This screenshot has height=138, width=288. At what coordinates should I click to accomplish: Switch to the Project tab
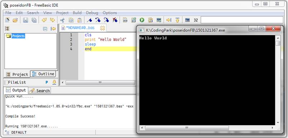[17, 74]
